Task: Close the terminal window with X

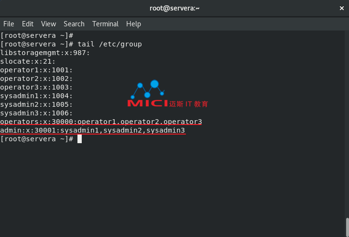Action: click(342, 8)
